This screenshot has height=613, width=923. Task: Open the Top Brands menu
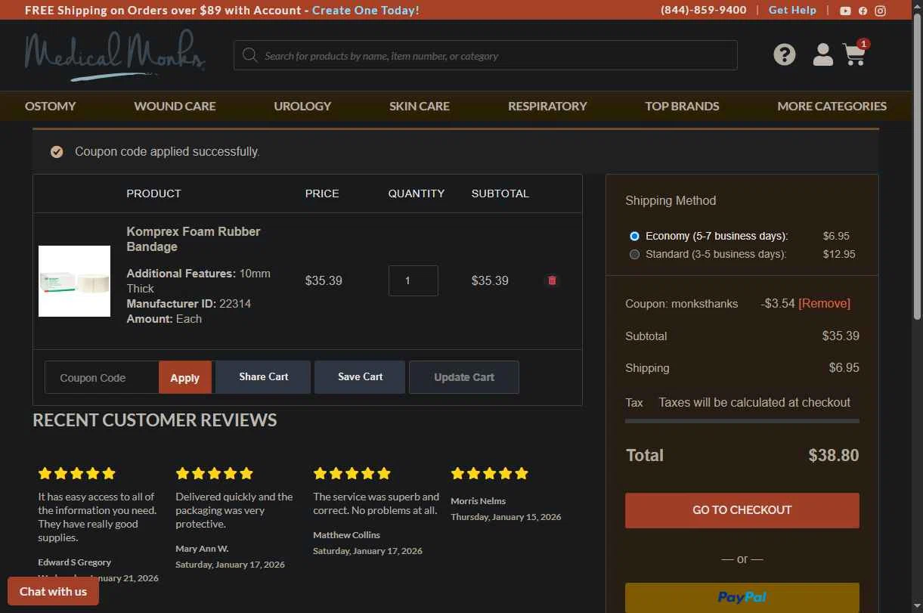pos(682,106)
